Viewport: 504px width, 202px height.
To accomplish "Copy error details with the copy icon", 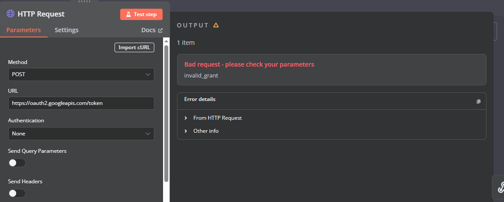I will [479, 101].
